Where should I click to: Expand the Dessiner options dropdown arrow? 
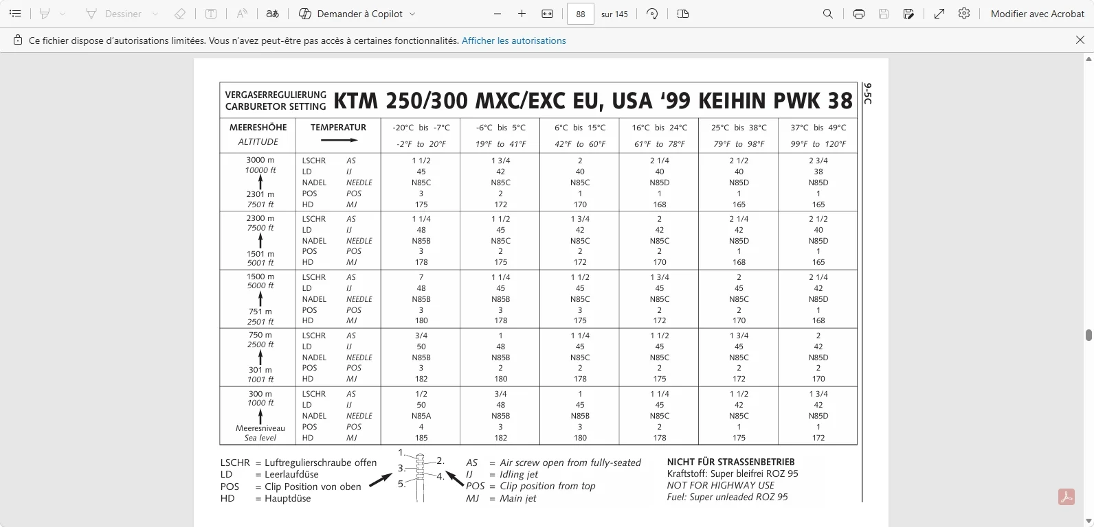[155, 14]
